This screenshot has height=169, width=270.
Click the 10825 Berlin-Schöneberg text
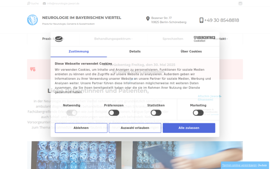point(169,22)
